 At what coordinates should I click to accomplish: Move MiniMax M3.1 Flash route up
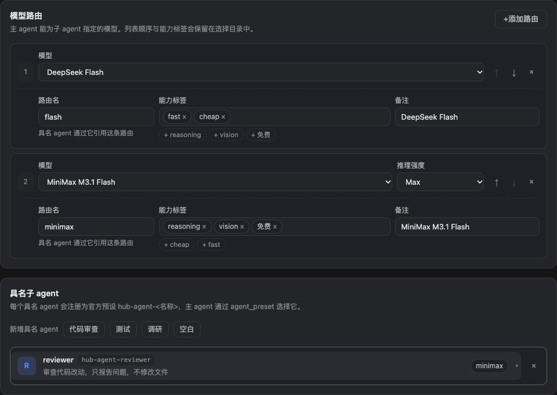497,182
